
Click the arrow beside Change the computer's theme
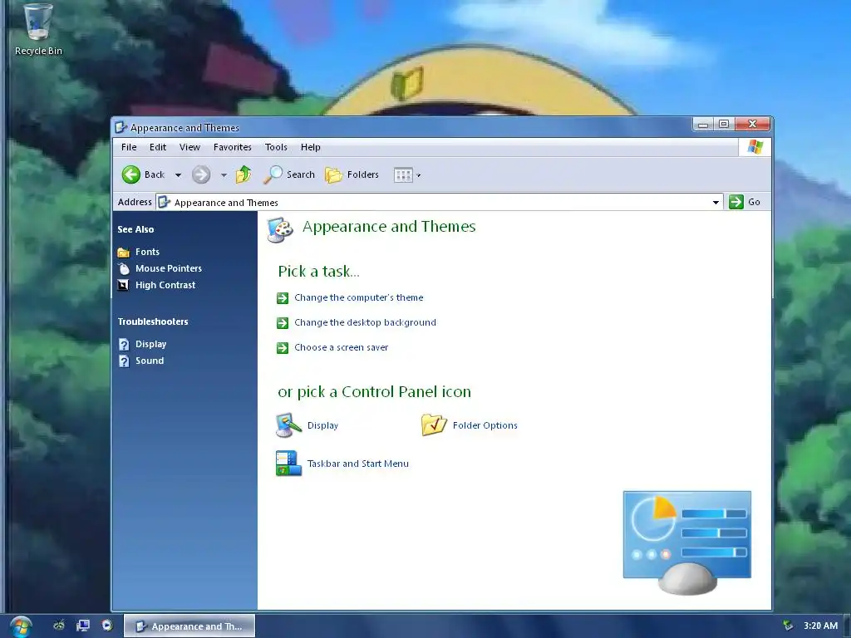coord(283,298)
